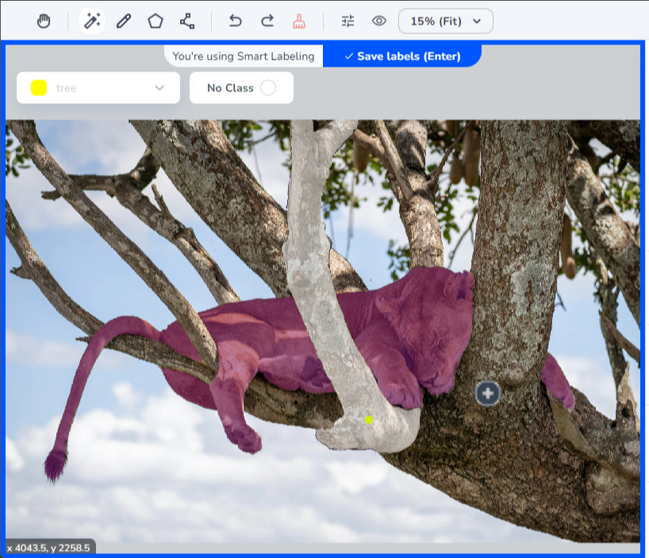Click the red clear brush icon
Viewport: 649px width, 558px height.
click(299, 21)
